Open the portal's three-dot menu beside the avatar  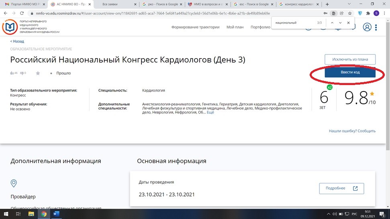[376, 27]
